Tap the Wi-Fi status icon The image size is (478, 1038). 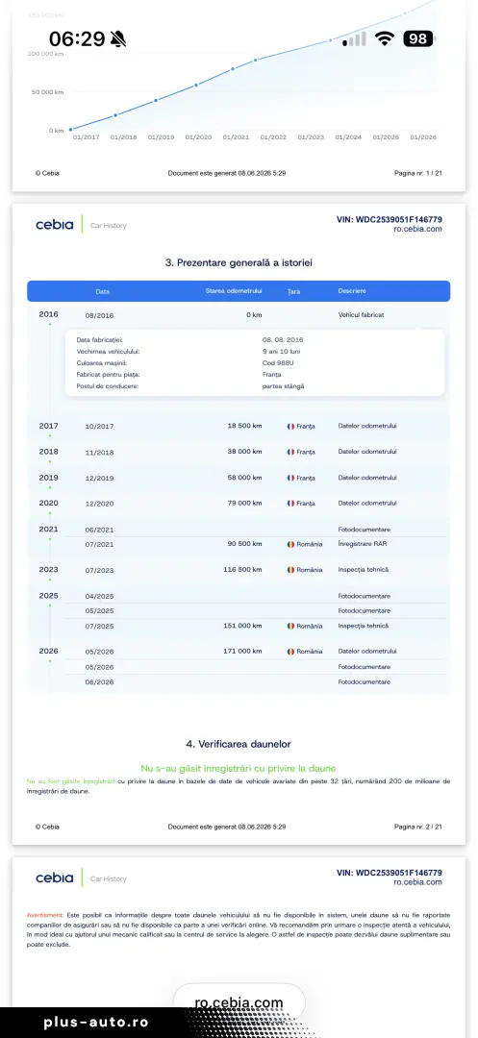pos(384,38)
